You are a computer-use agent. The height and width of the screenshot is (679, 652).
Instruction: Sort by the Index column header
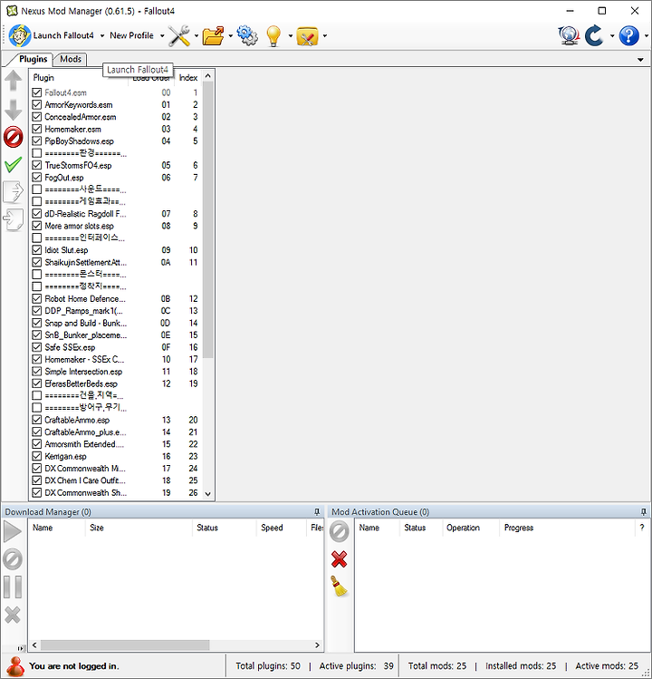(188, 78)
